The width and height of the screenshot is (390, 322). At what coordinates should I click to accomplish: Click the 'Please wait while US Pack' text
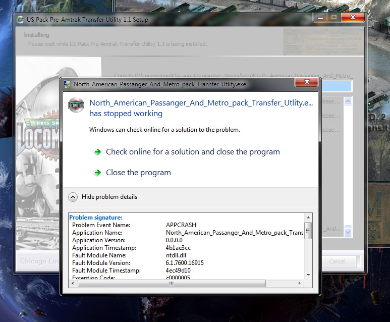pyautogui.click(x=117, y=44)
